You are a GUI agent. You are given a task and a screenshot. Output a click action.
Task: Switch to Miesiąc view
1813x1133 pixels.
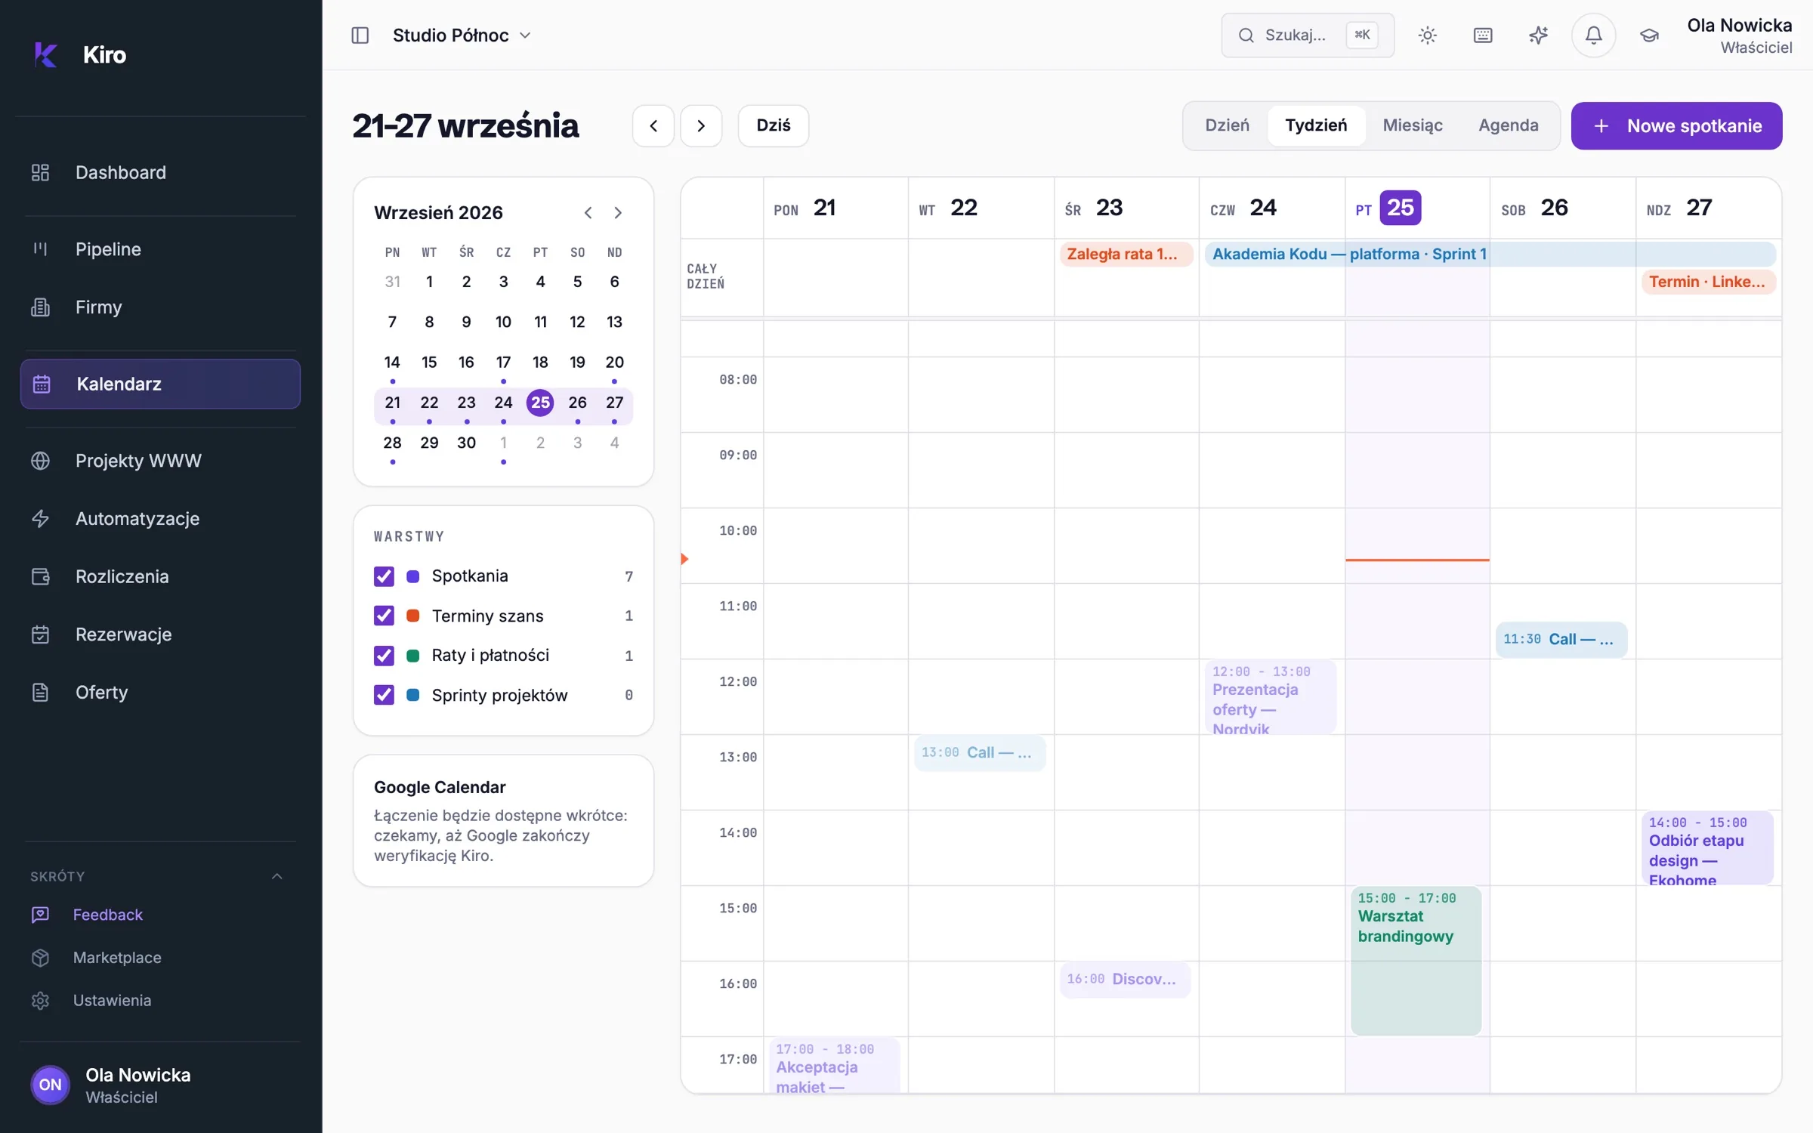(1413, 125)
